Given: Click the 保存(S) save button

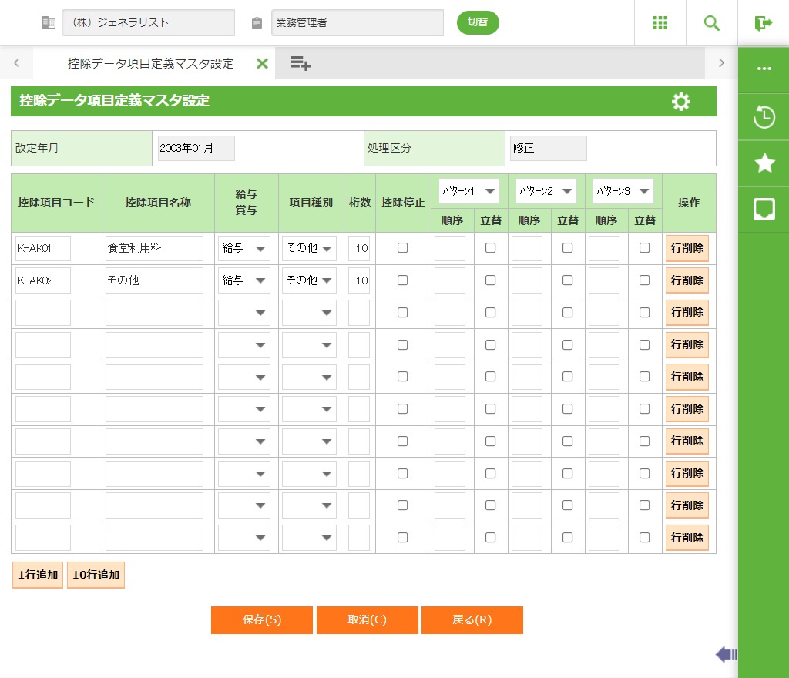Looking at the screenshot, I should (x=262, y=620).
